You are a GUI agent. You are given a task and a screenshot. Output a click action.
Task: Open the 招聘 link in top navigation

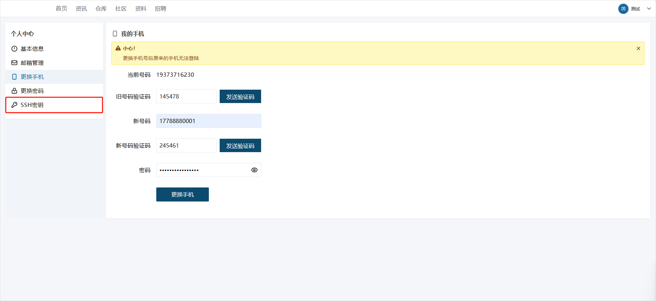point(160,9)
